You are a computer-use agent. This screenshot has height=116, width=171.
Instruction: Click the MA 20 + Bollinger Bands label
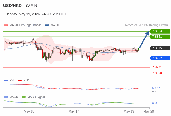pos(26,25)
